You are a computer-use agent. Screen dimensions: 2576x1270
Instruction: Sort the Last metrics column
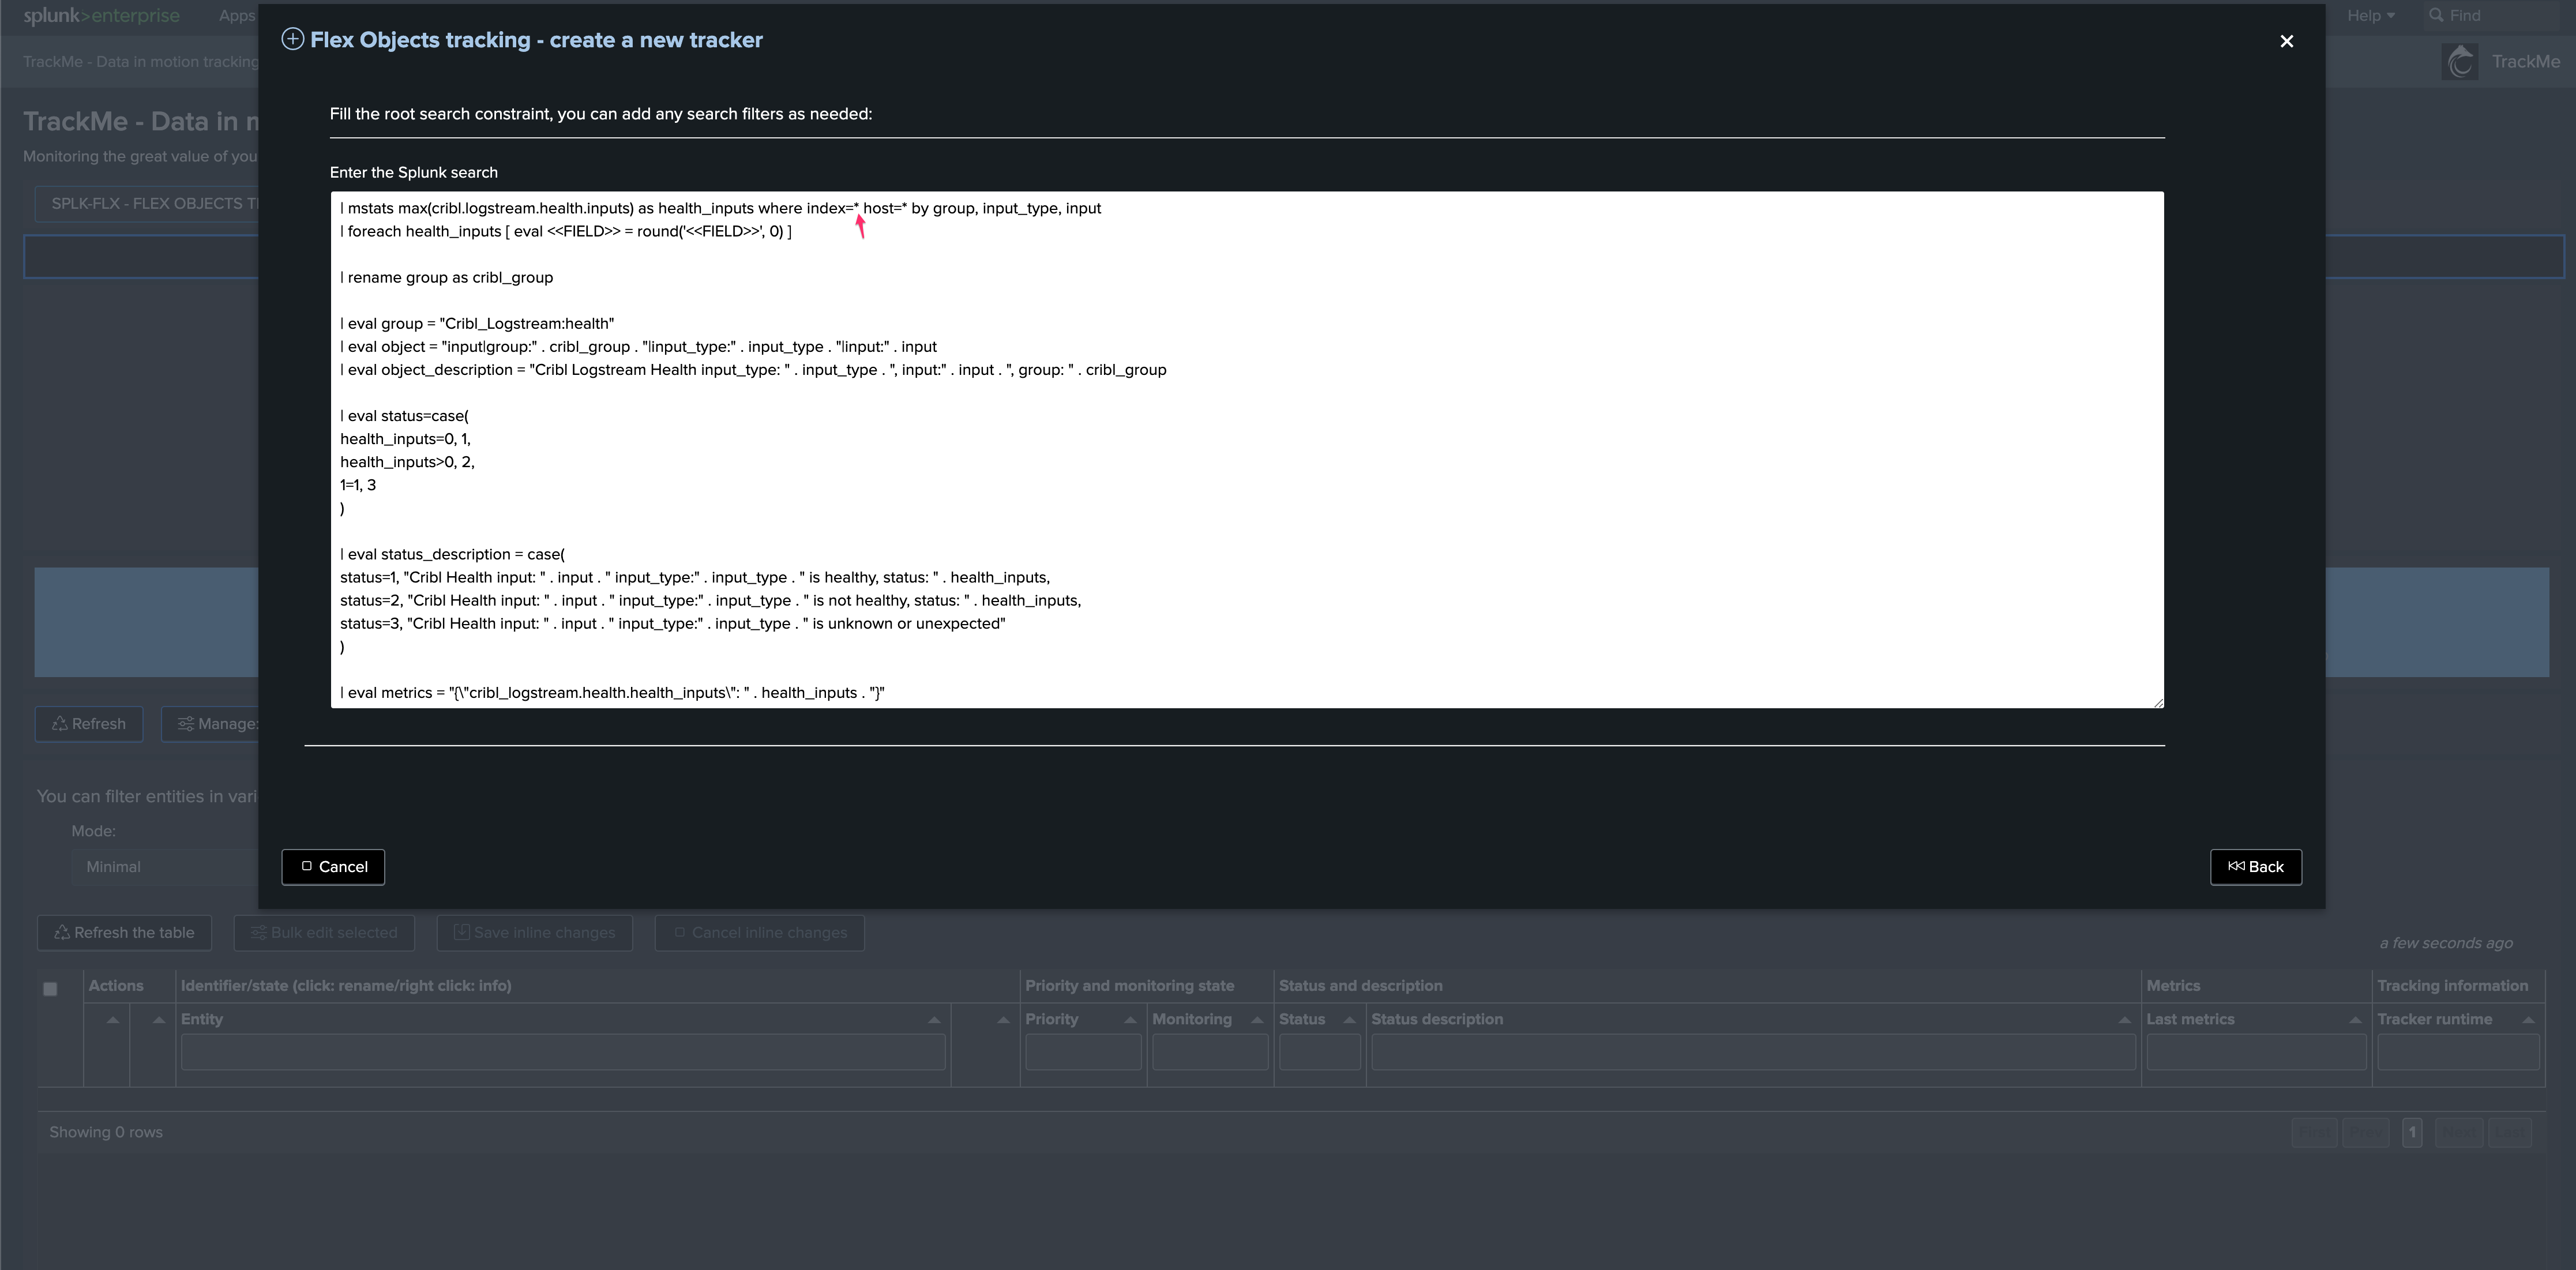(x=2355, y=1019)
